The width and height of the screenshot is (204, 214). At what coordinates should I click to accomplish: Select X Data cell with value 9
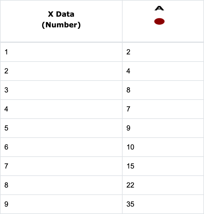click(x=61, y=204)
